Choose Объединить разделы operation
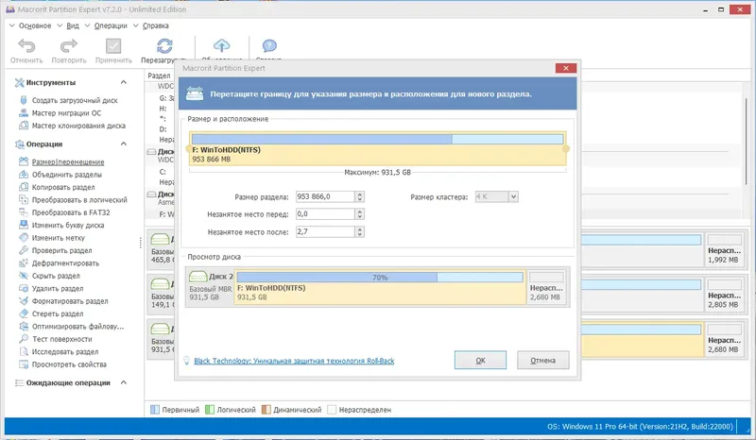The height and width of the screenshot is (440, 756). coord(67,175)
